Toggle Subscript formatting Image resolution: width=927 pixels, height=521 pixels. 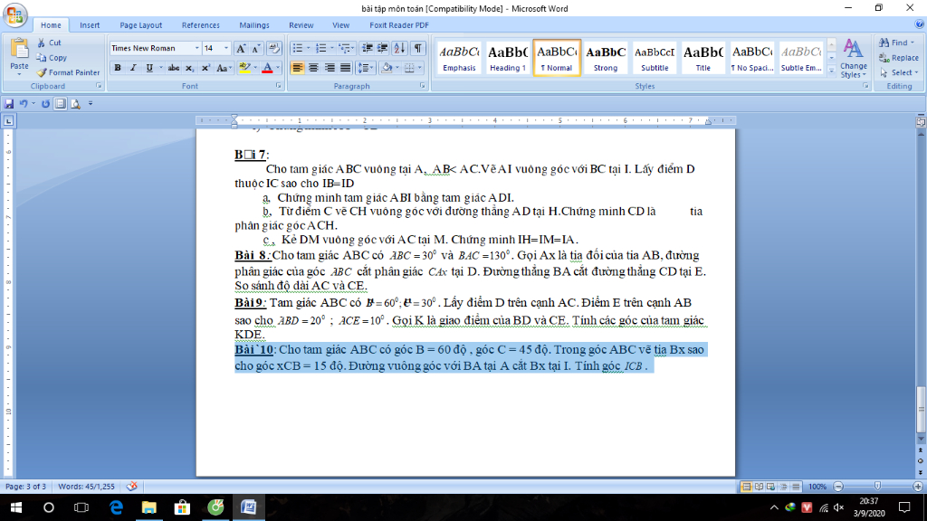tap(189, 68)
